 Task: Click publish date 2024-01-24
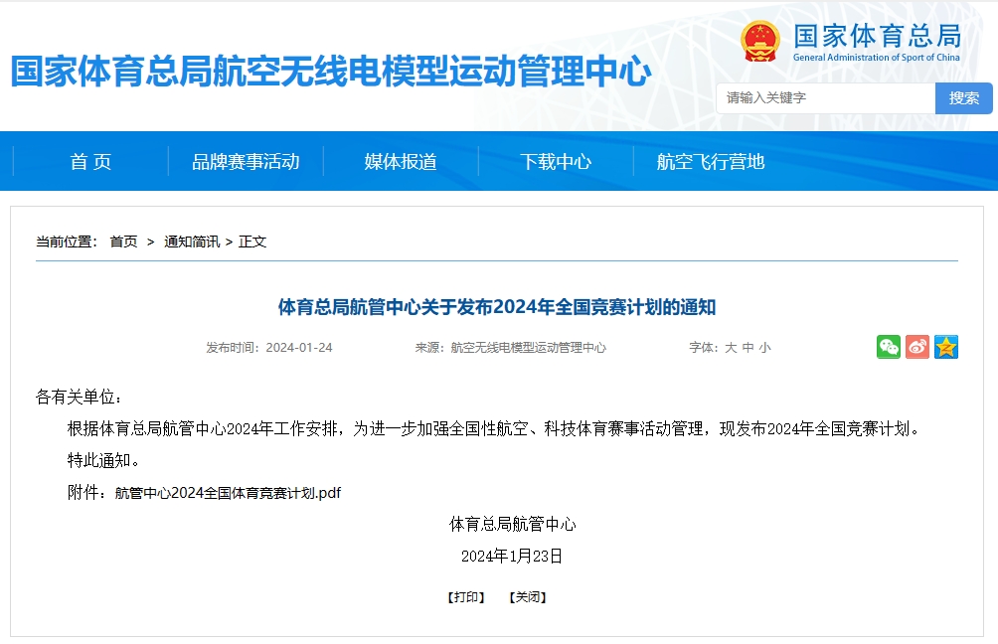(x=299, y=348)
